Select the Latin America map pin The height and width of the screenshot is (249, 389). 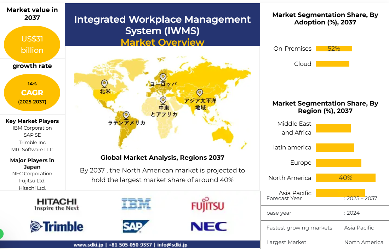126,115
